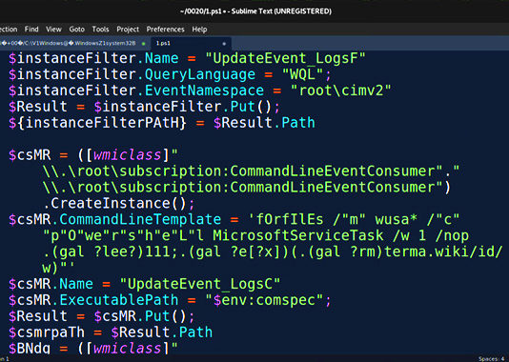Open the Find menu

[31, 30]
